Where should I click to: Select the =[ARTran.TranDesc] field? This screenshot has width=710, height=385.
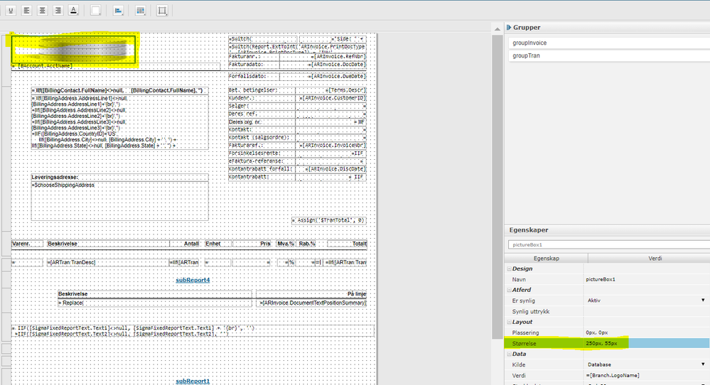coord(108,262)
